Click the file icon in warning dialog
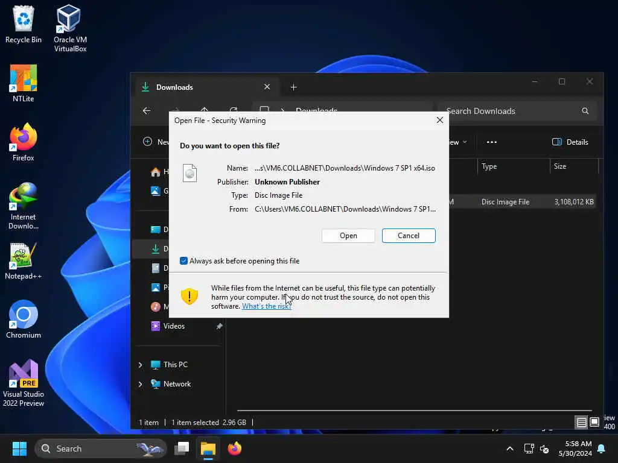Screen dimensions: 618x463 [x=190, y=173]
